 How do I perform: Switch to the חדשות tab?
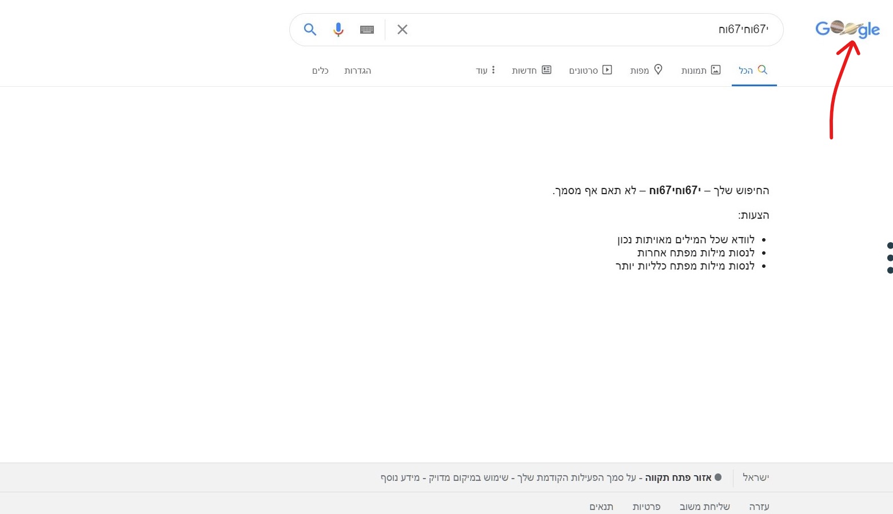tap(531, 70)
